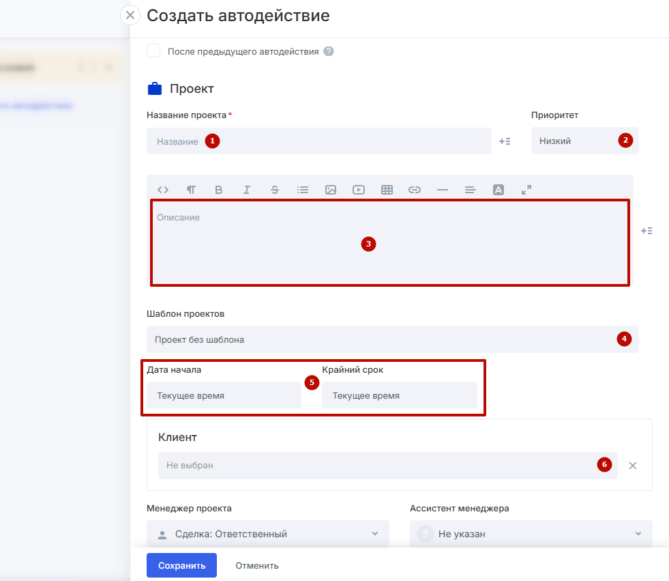The image size is (669, 581).
Task: Click the Отменить button
Action: pos(257,565)
